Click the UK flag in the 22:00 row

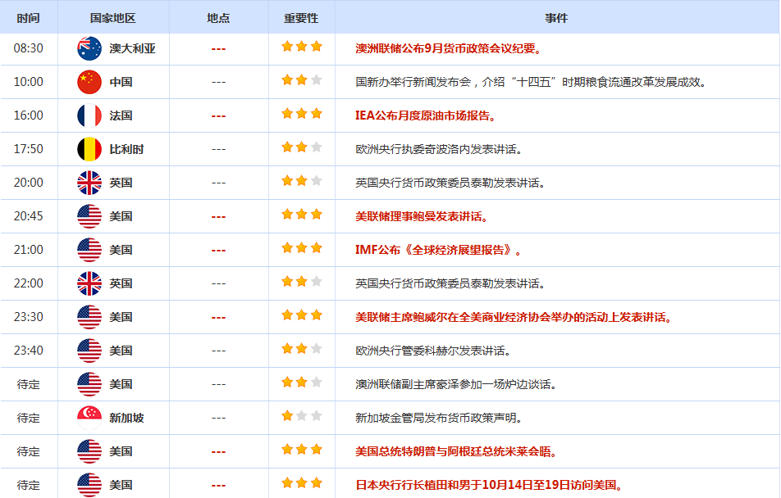(x=89, y=283)
